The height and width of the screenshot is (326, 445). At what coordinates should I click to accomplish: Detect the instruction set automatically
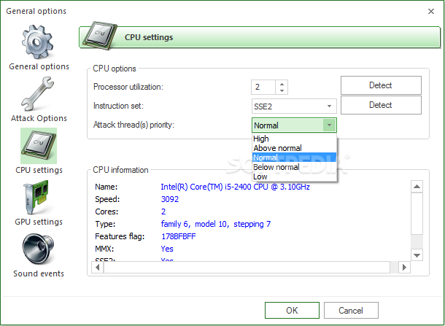[381, 105]
